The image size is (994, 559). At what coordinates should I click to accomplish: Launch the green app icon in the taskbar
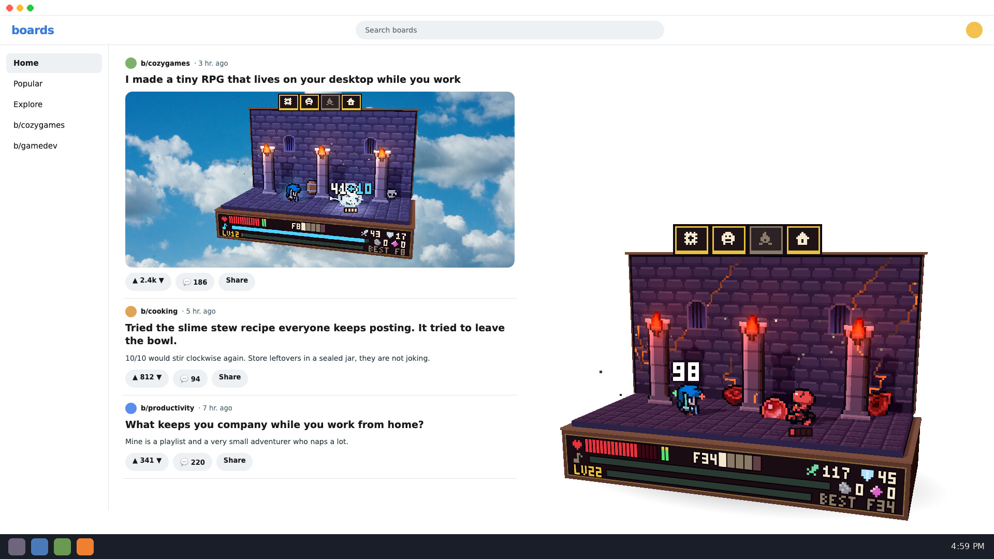tap(62, 547)
